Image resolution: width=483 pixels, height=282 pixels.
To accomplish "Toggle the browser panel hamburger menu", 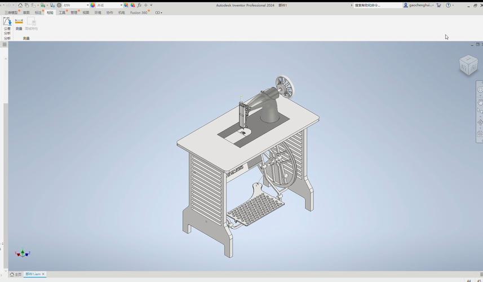I will pos(5,45).
